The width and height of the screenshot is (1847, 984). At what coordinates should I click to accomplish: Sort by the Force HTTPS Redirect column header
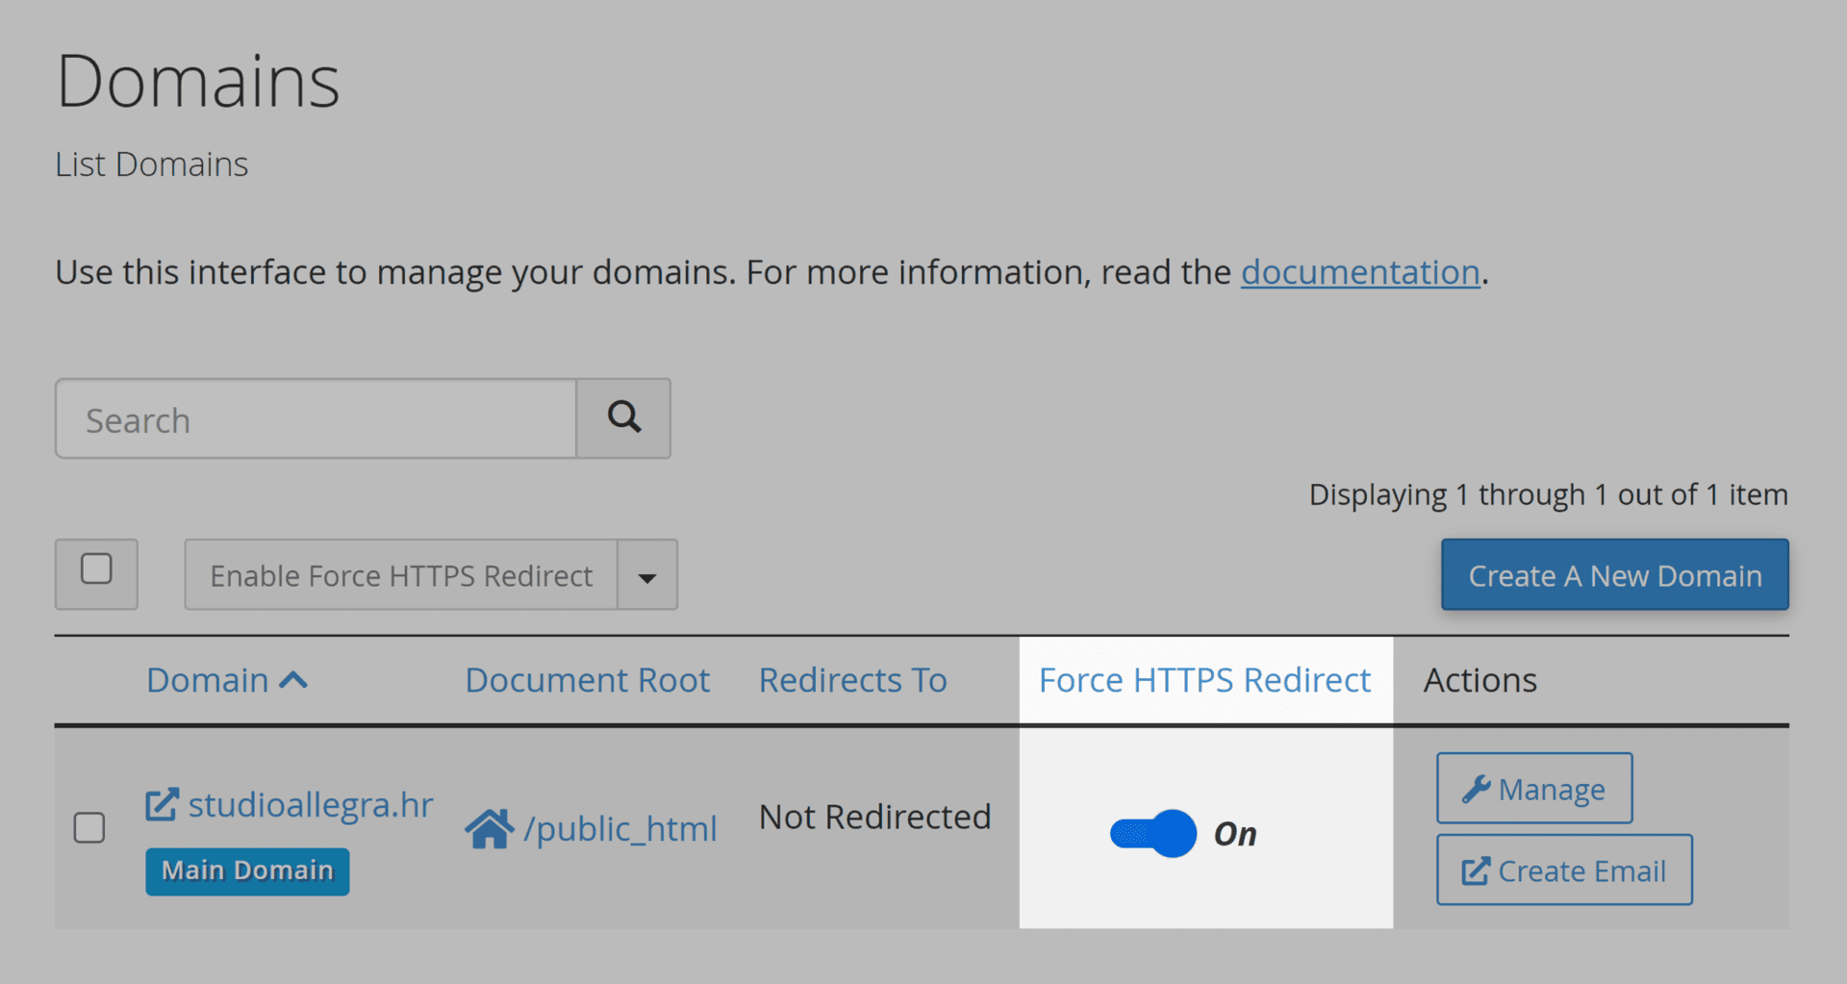[x=1204, y=680]
